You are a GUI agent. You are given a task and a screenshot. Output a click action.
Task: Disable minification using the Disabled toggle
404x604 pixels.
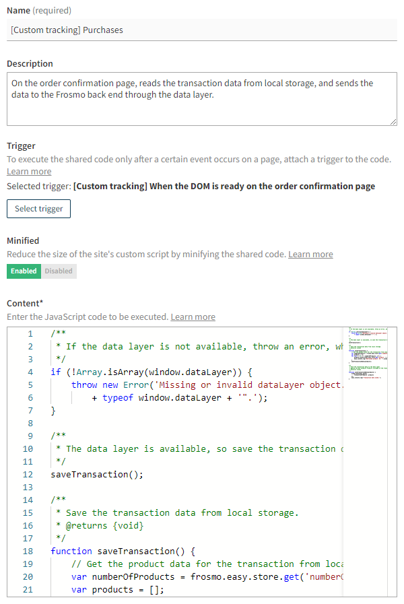[x=59, y=271]
